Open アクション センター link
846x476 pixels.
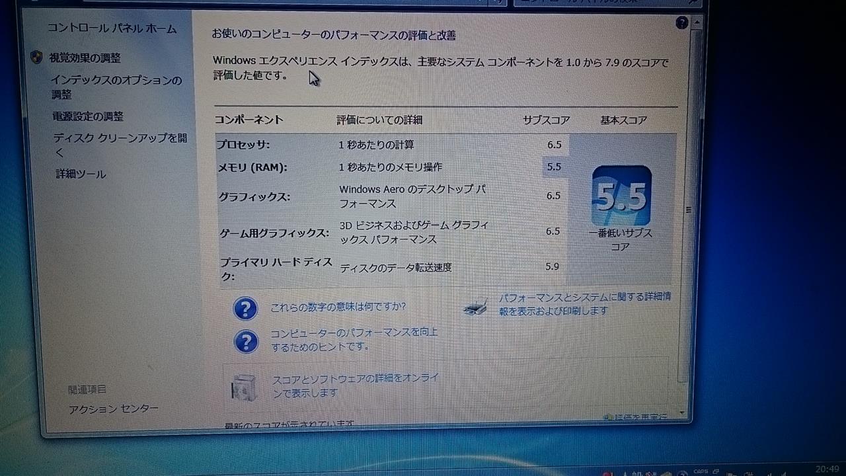click(114, 409)
